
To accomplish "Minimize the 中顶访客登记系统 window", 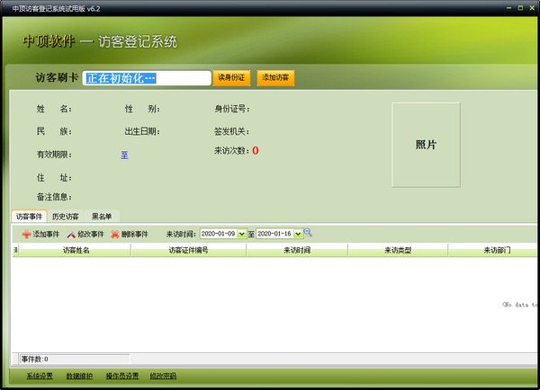I will pos(509,8).
